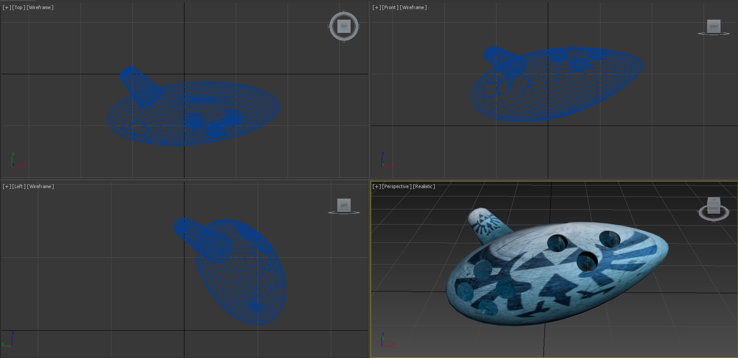
Task: Open the [+] menu in Left viewport
Action: (x=7, y=186)
